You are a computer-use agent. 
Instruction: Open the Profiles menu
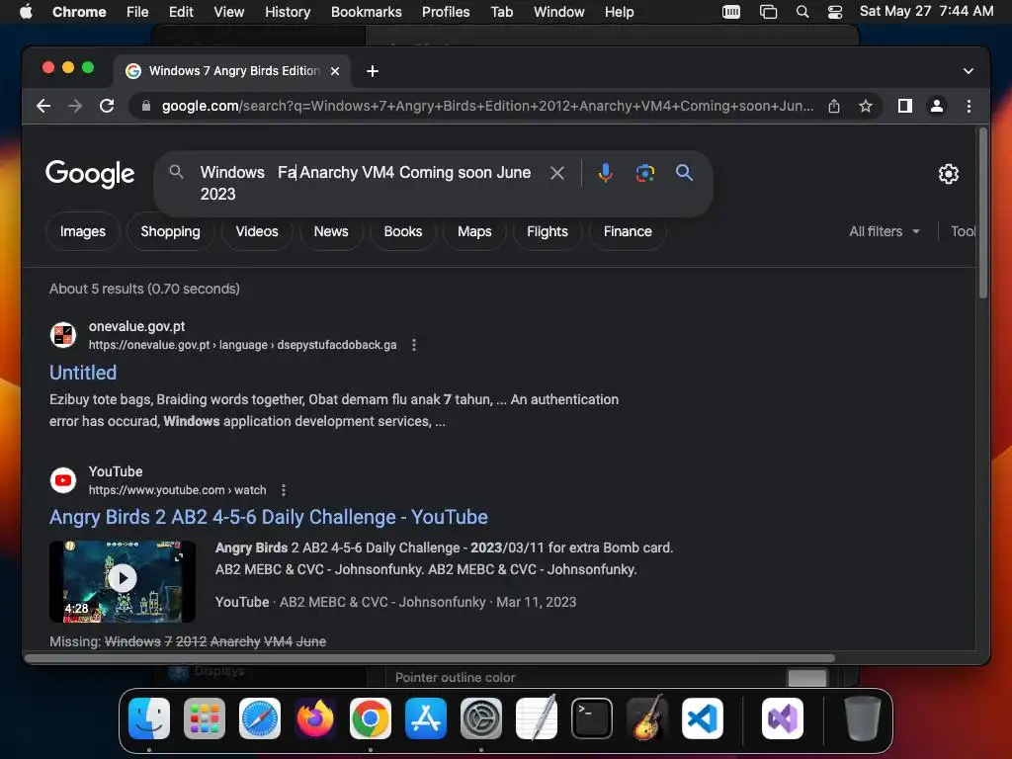coord(446,12)
